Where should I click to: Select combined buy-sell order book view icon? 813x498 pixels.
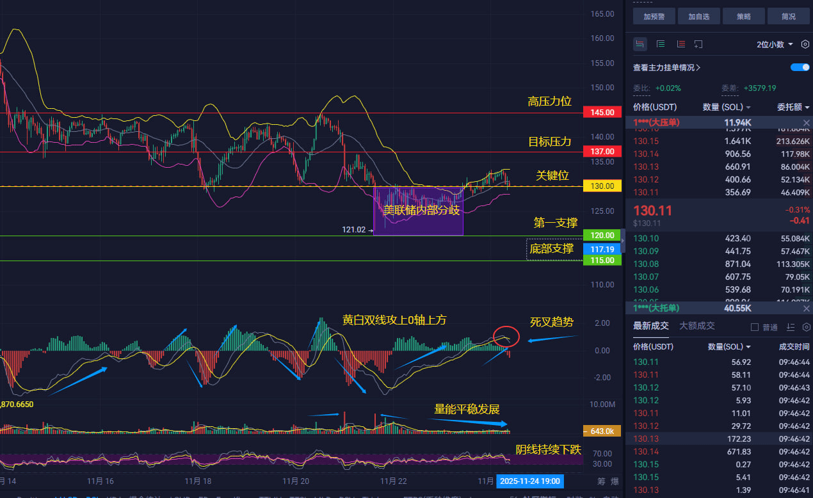tap(640, 44)
